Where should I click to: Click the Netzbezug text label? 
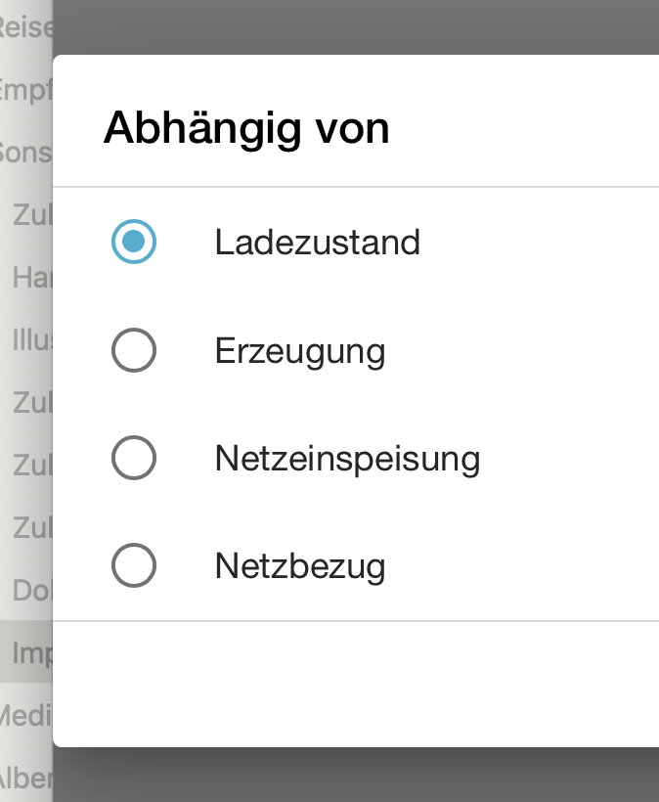(299, 565)
